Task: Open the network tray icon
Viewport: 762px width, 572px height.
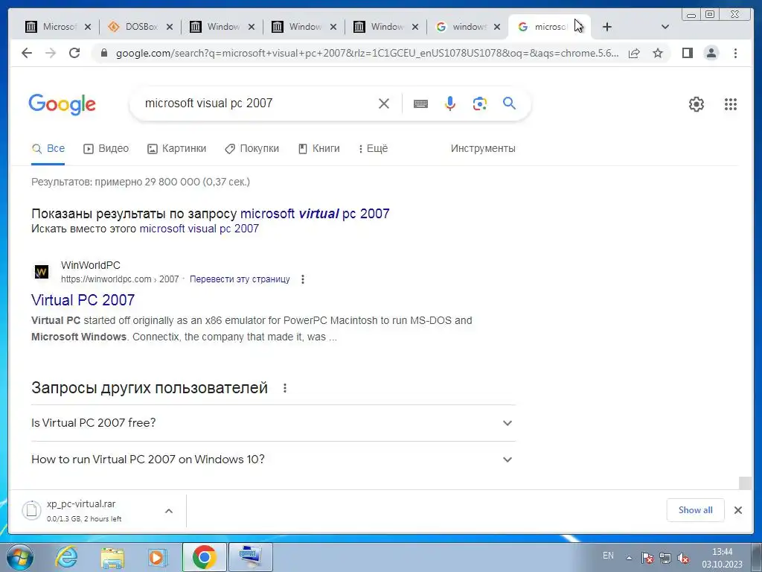Action: pyautogui.click(x=665, y=558)
